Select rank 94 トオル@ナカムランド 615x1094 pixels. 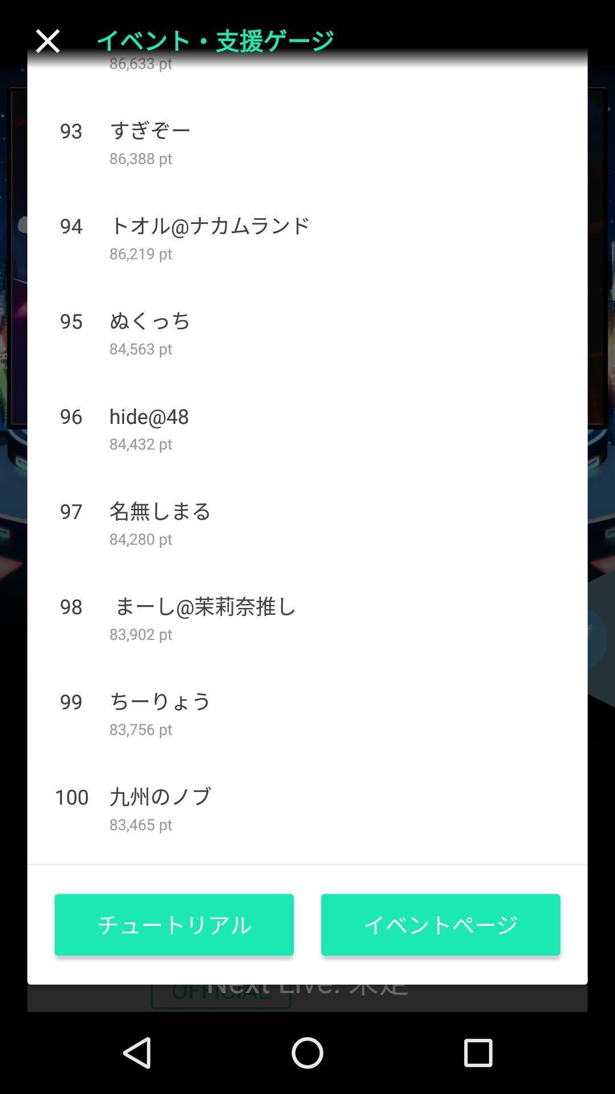click(x=210, y=226)
